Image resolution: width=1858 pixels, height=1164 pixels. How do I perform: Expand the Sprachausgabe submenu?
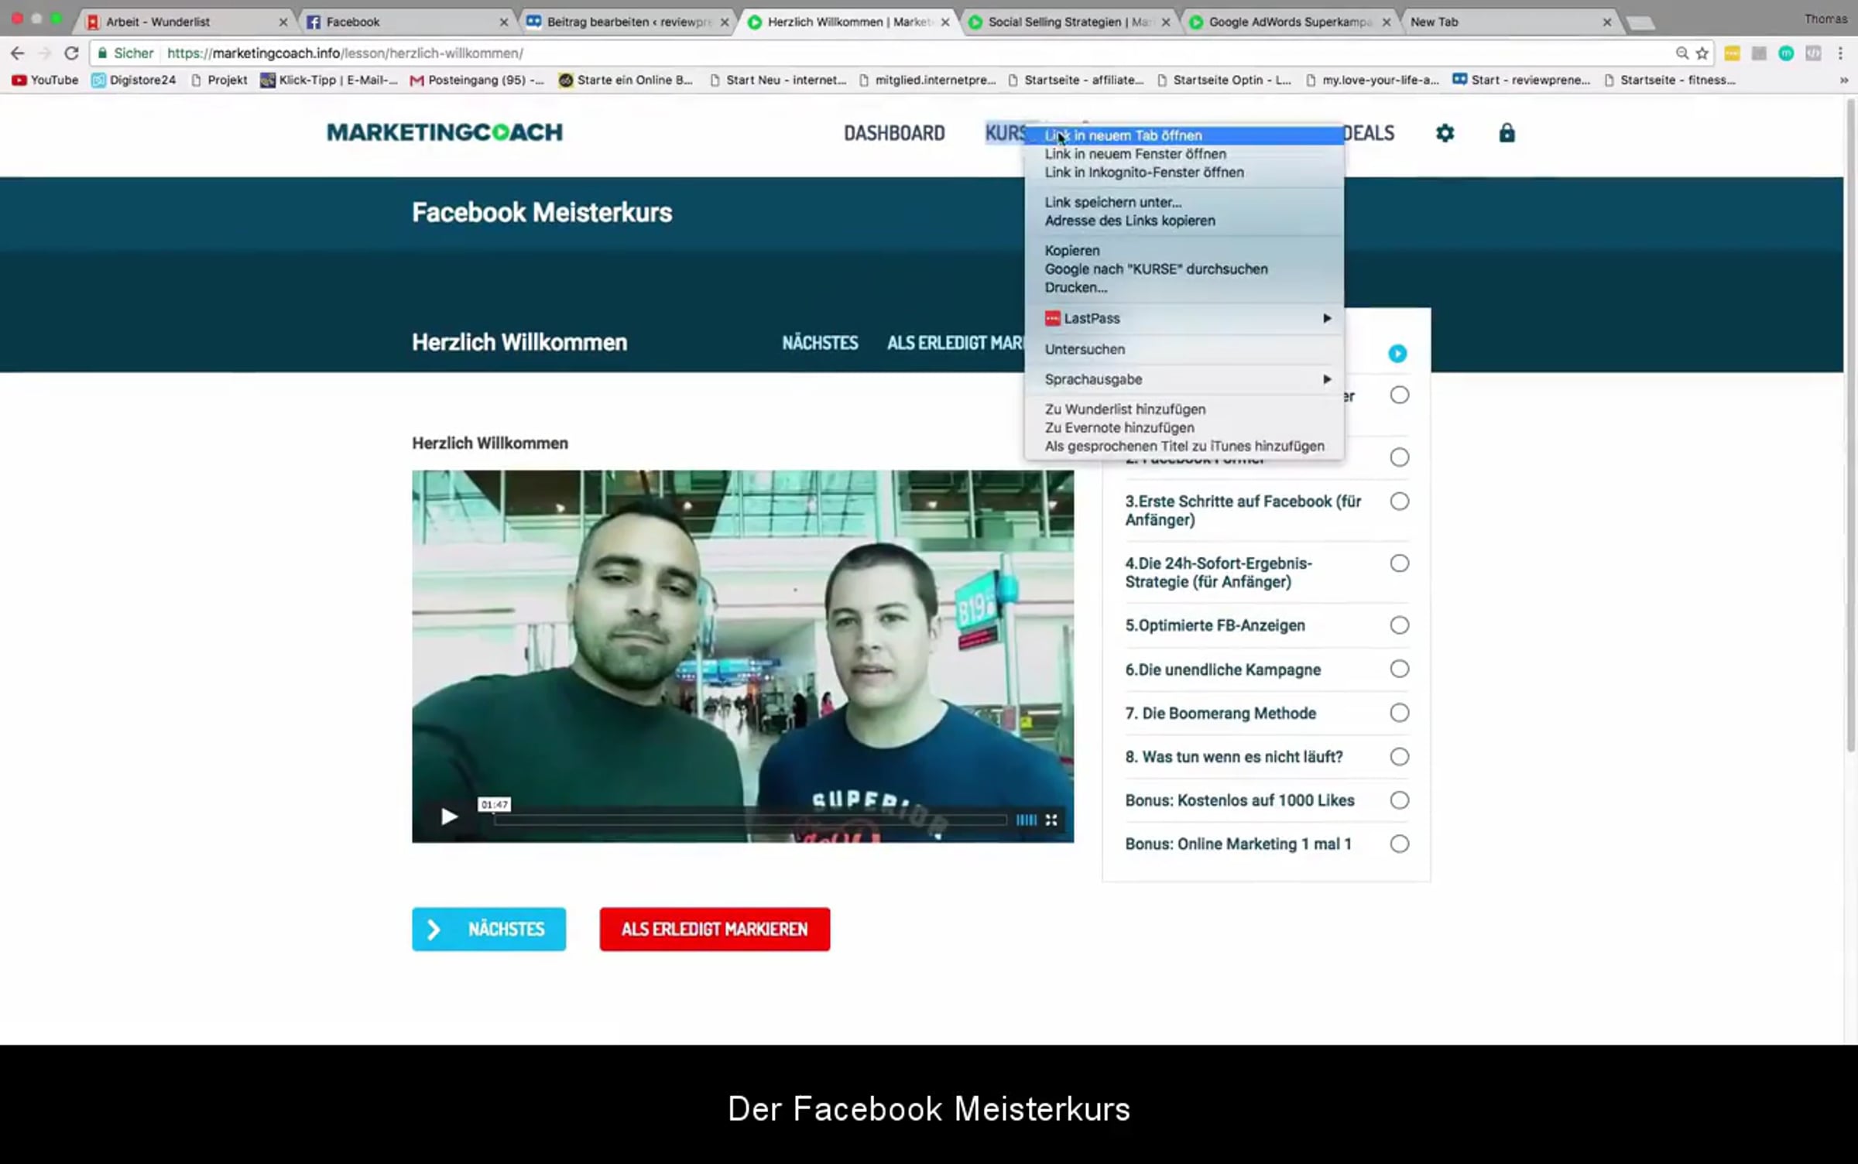pos(1184,379)
